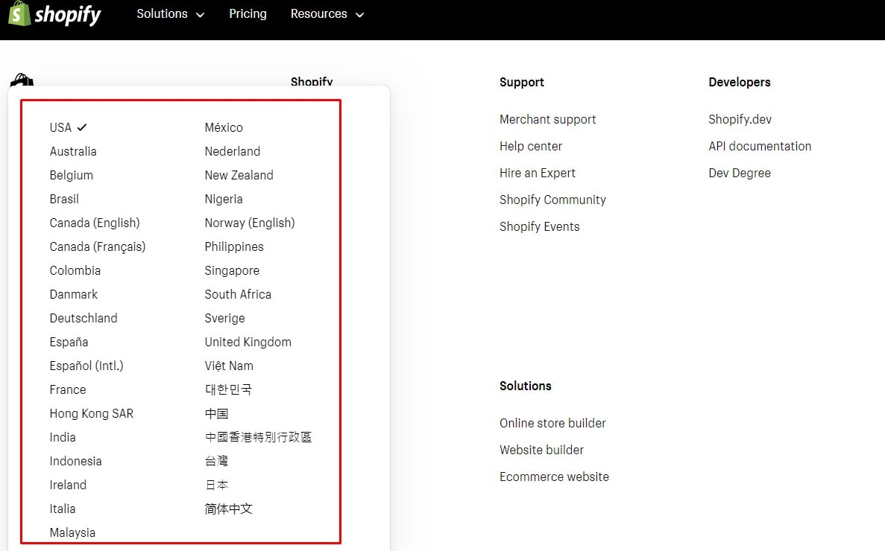Pick Canada (English)

[x=94, y=223]
